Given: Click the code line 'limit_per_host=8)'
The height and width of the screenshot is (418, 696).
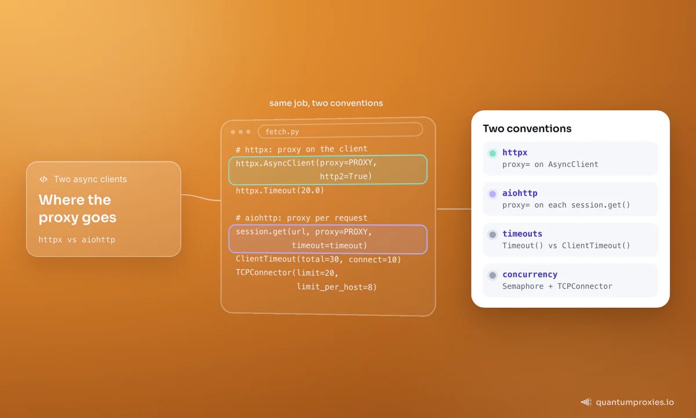Looking at the screenshot, I should click(x=336, y=287).
